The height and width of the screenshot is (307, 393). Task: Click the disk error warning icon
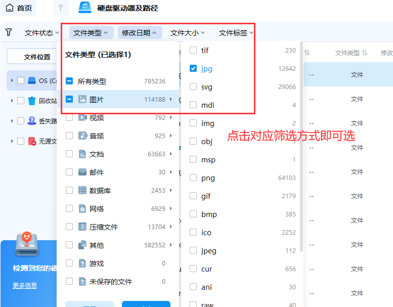[27, 244]
